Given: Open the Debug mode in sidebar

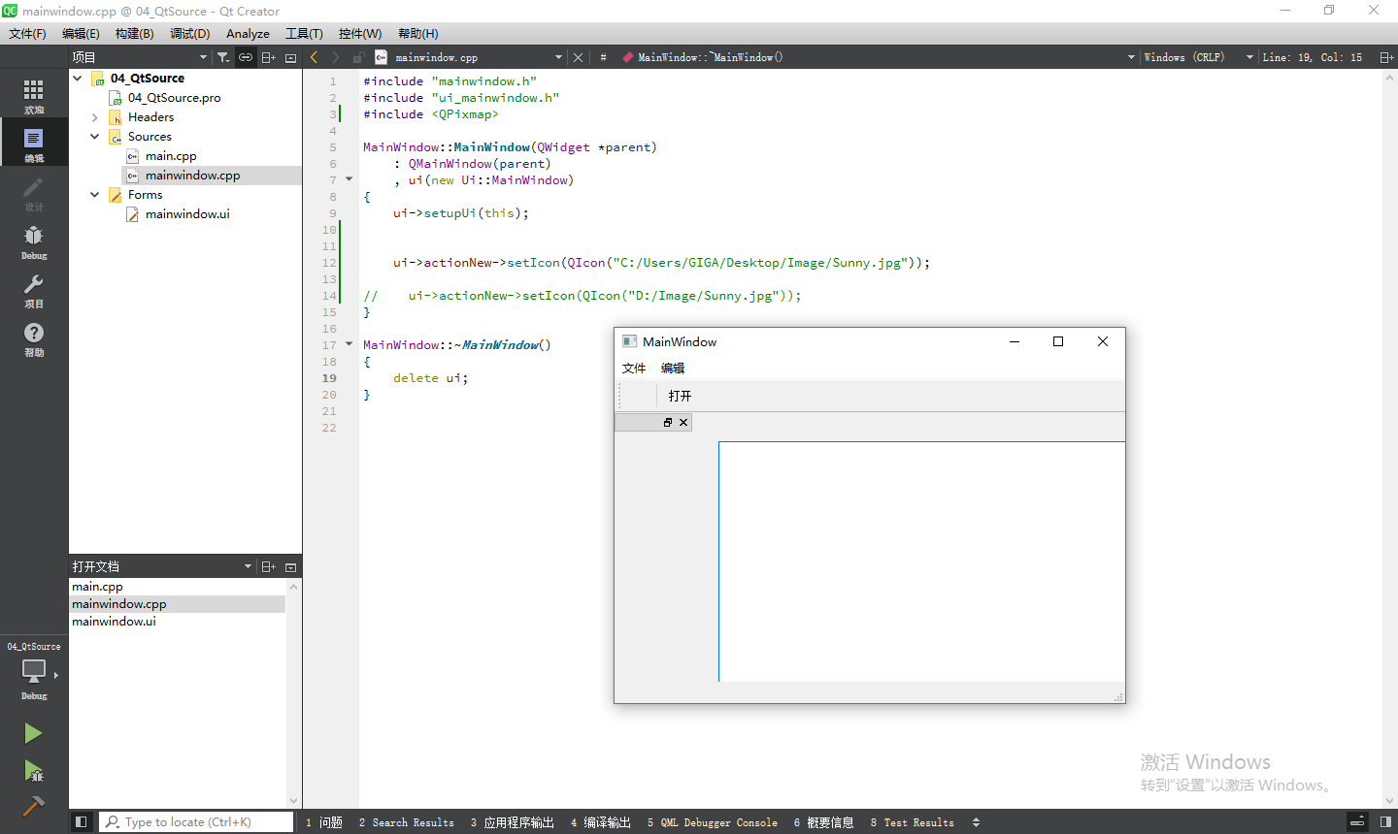Looking at the screenshot, I should 34,241.
